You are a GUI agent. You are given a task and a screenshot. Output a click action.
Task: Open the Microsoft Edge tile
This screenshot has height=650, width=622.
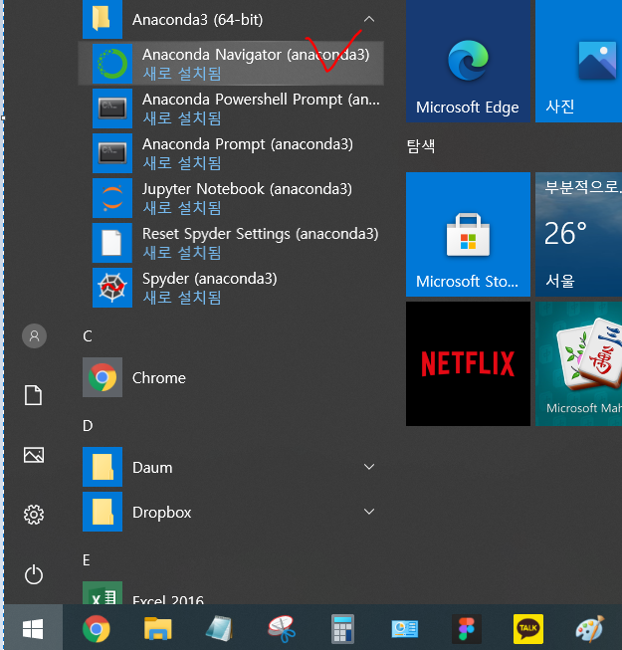click(469, 61)
